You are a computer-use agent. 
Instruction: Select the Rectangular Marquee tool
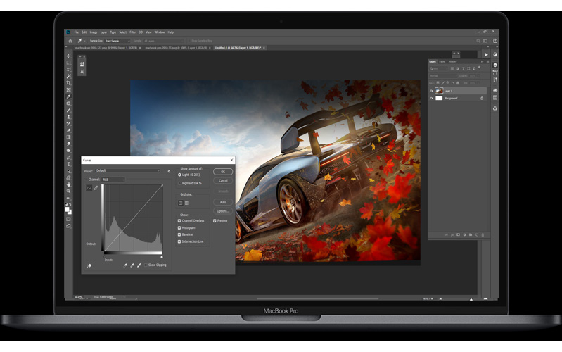68,63
